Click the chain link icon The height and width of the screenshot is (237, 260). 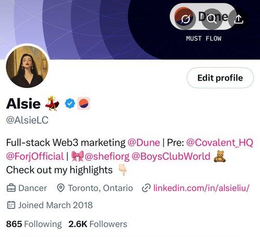146,188
